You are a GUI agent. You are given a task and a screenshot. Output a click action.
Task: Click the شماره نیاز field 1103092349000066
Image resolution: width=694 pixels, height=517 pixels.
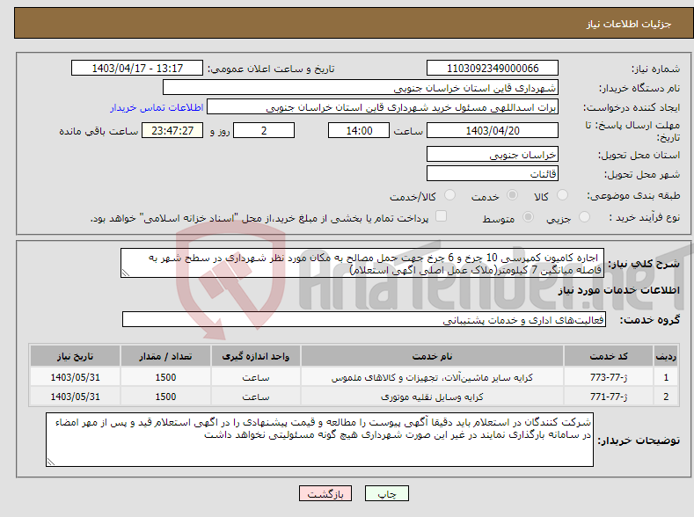tap(493, 68)
